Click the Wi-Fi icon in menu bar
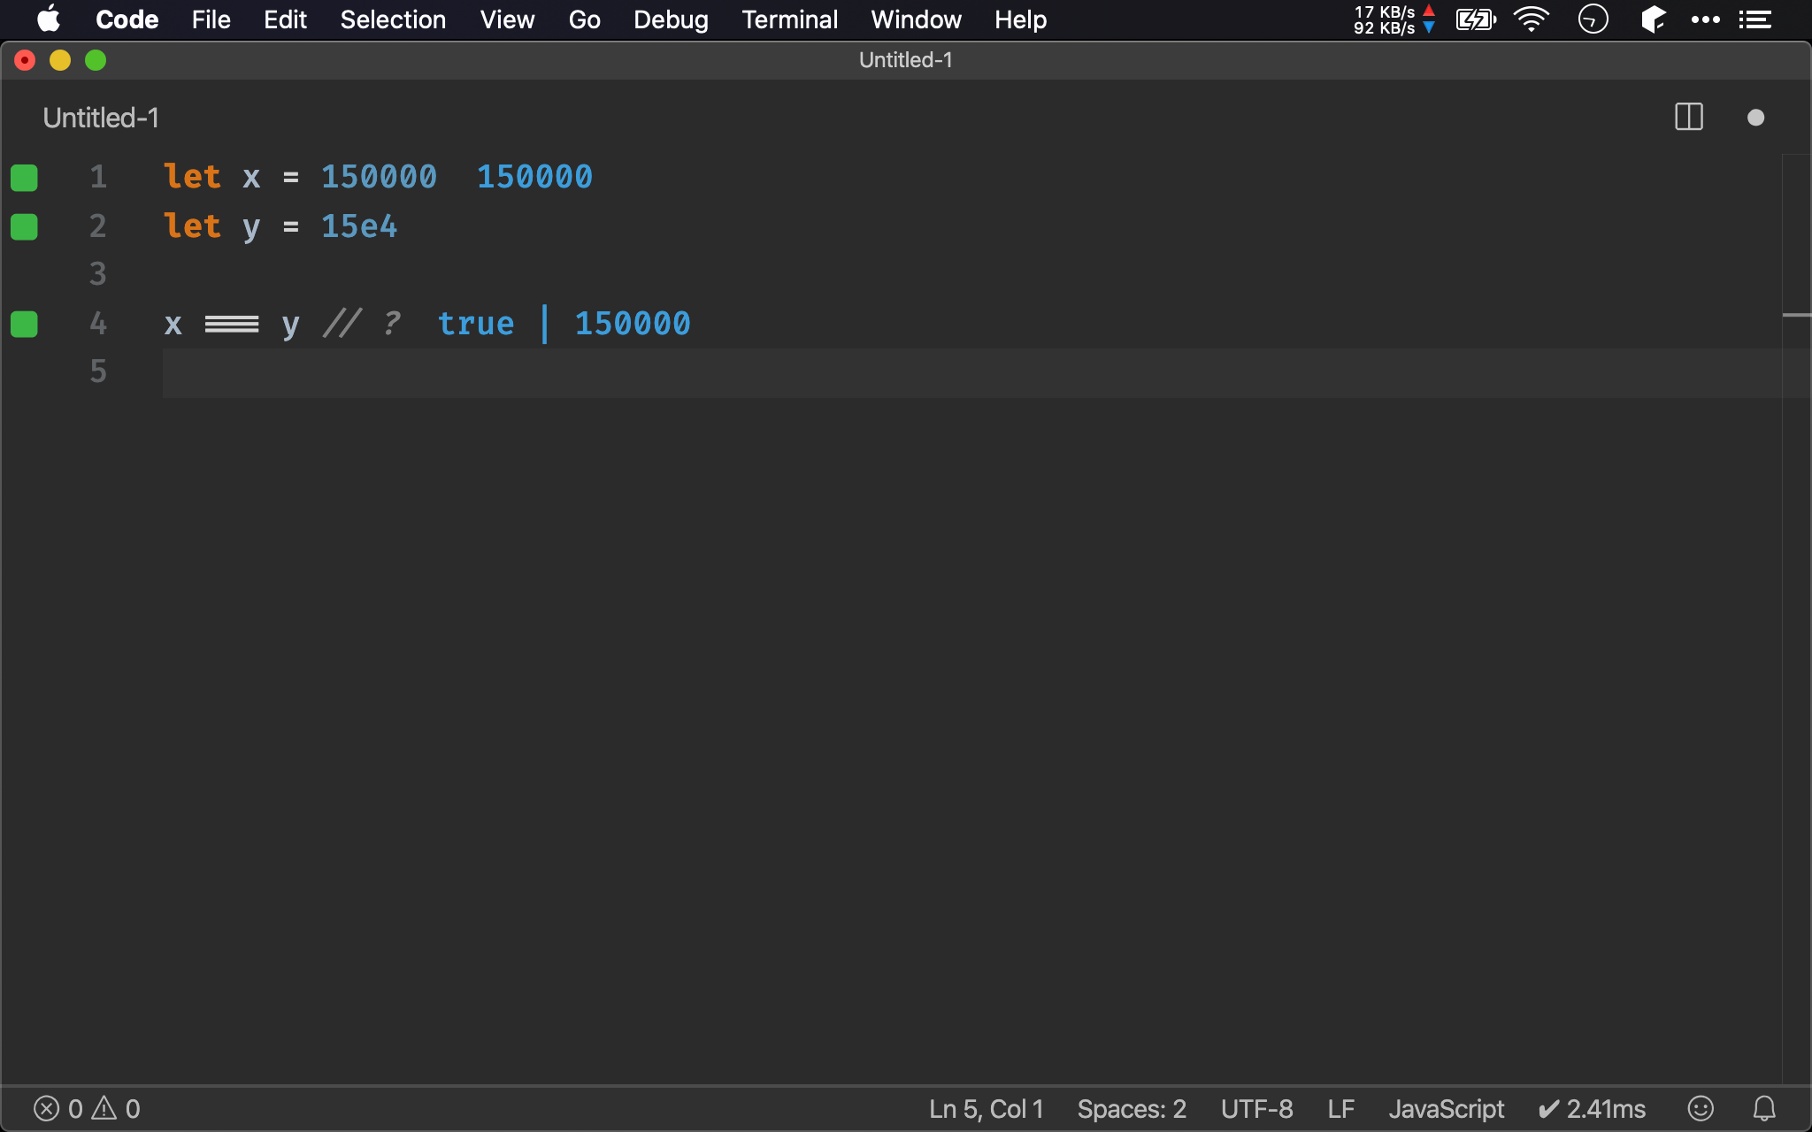This screenshot has width=1812, height=1132. tap(1531, 19)
